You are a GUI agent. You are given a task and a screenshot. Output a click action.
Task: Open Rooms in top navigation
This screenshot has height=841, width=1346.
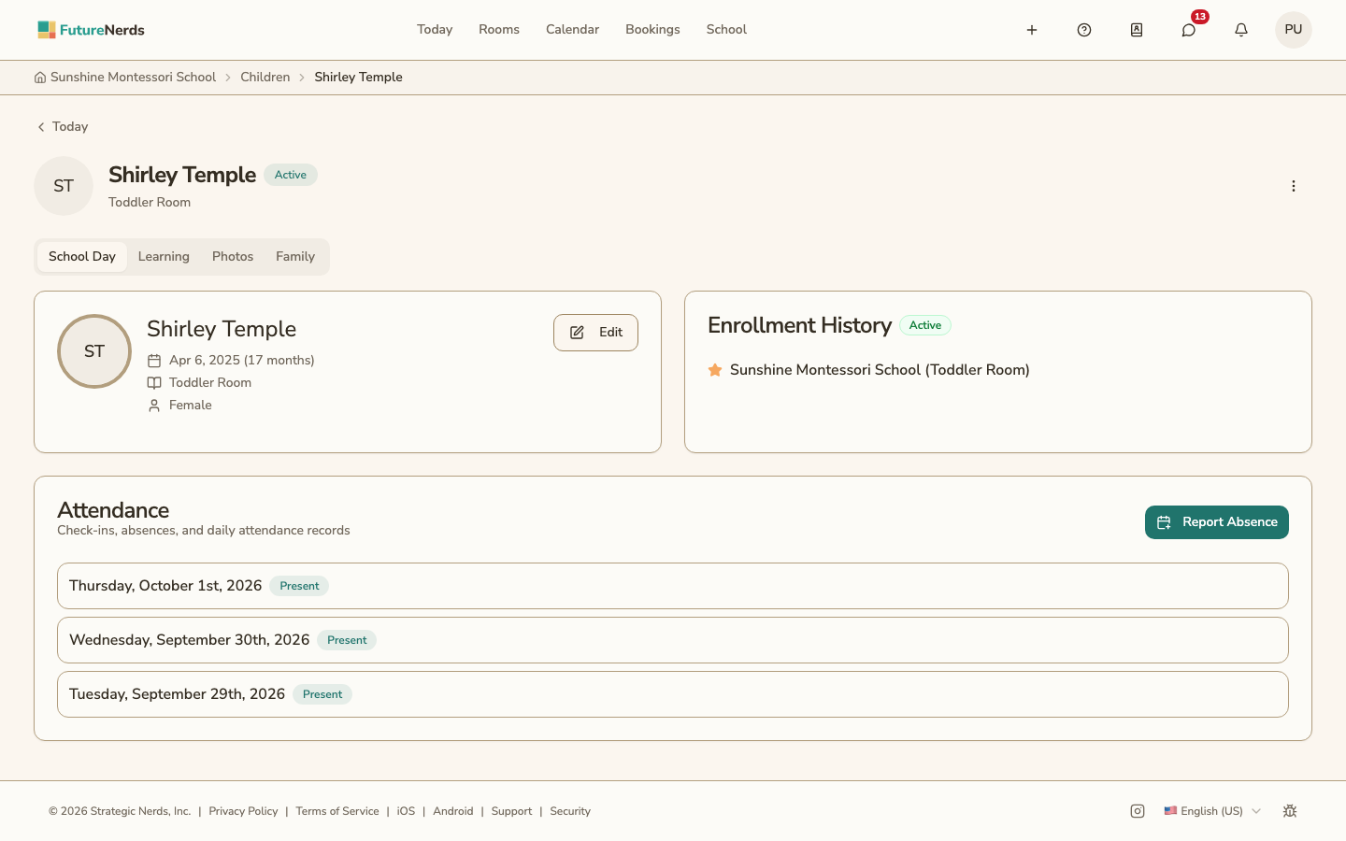499,30
